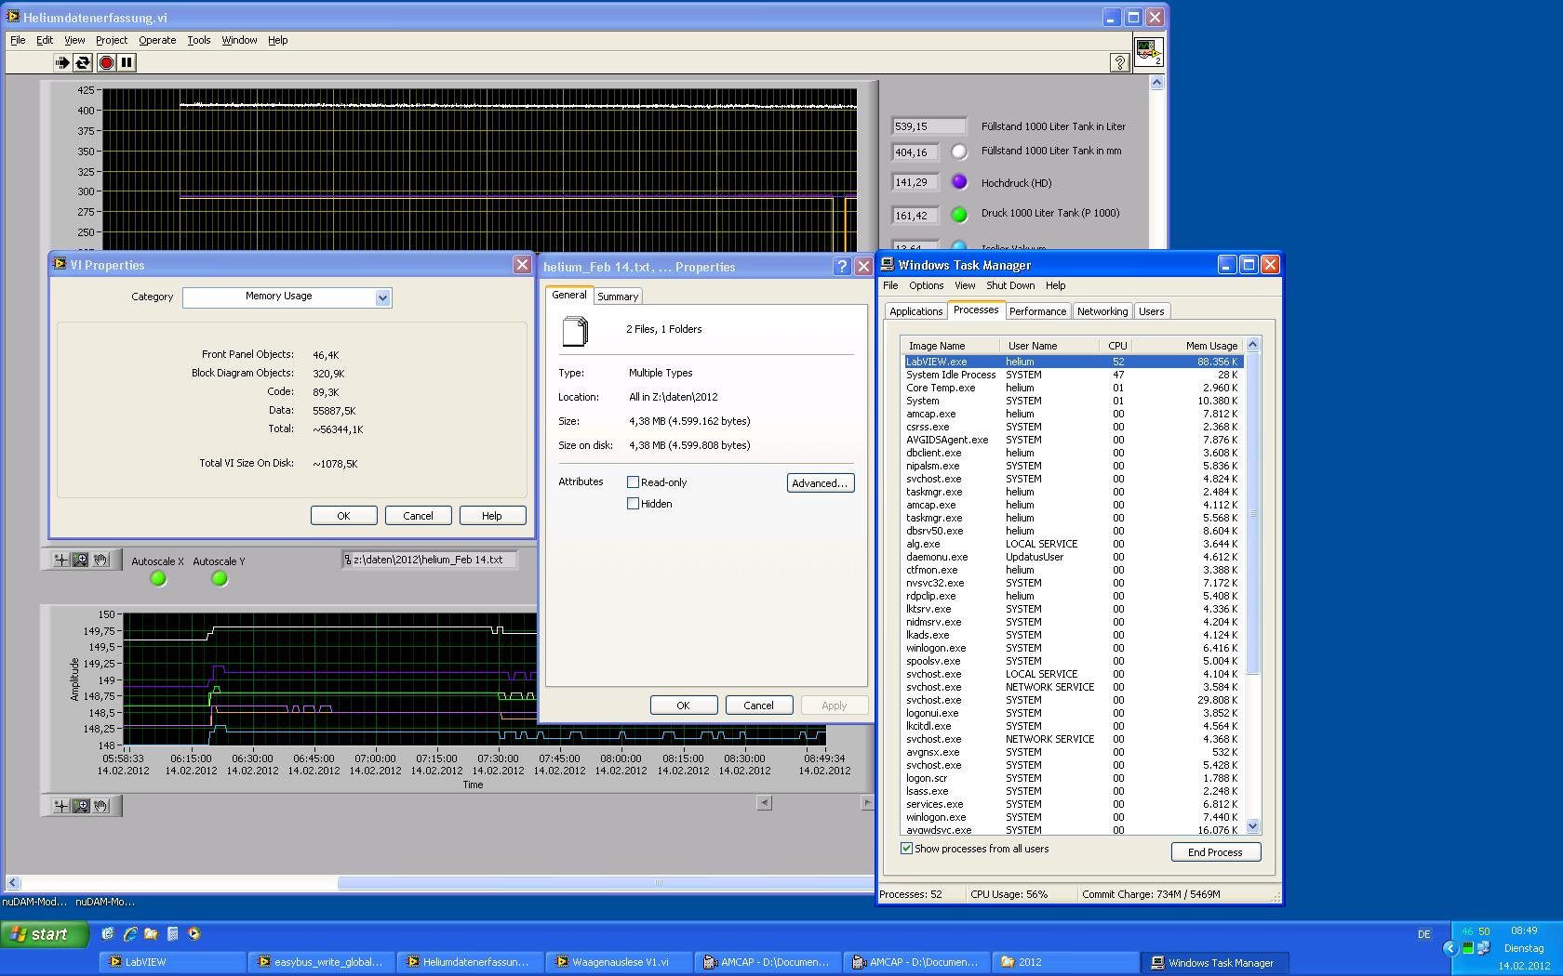Select the crosshair cursor tool below the time graph
The height and width of the screenshot is (976, 1563).
tap(60, 806)
